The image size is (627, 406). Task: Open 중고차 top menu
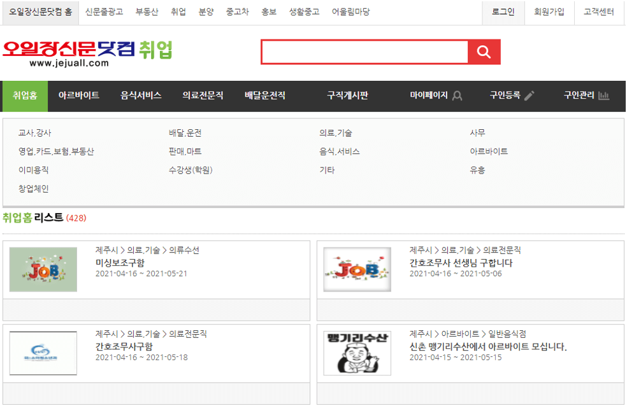(x=238, y=12)
